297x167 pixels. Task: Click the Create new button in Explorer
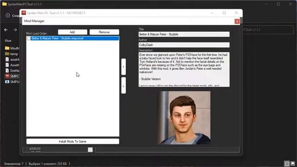click(12, 15)
